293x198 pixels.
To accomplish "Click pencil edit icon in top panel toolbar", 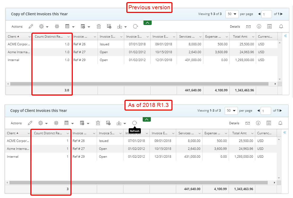I will pyautogui.click(x=31, y=27).
